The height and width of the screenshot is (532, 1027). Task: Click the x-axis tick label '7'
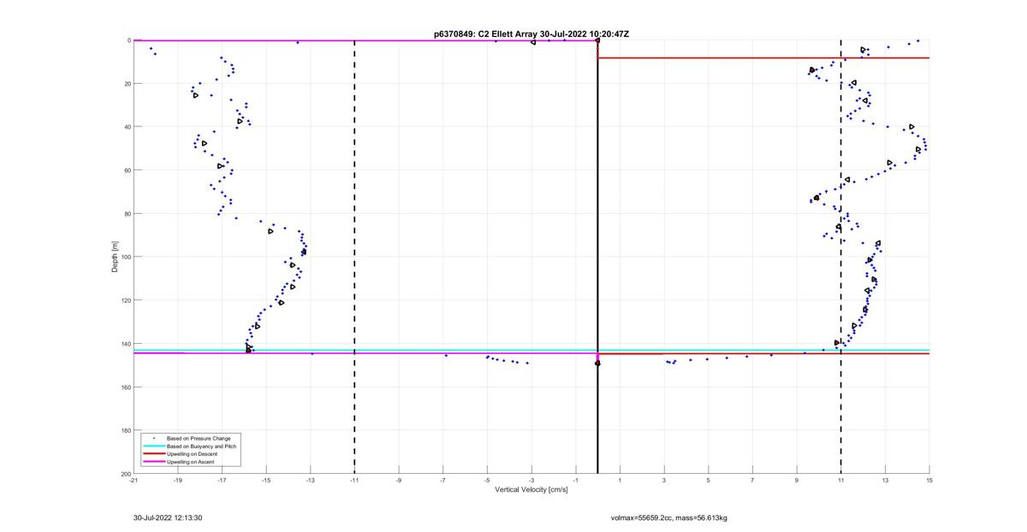point(752,481)
